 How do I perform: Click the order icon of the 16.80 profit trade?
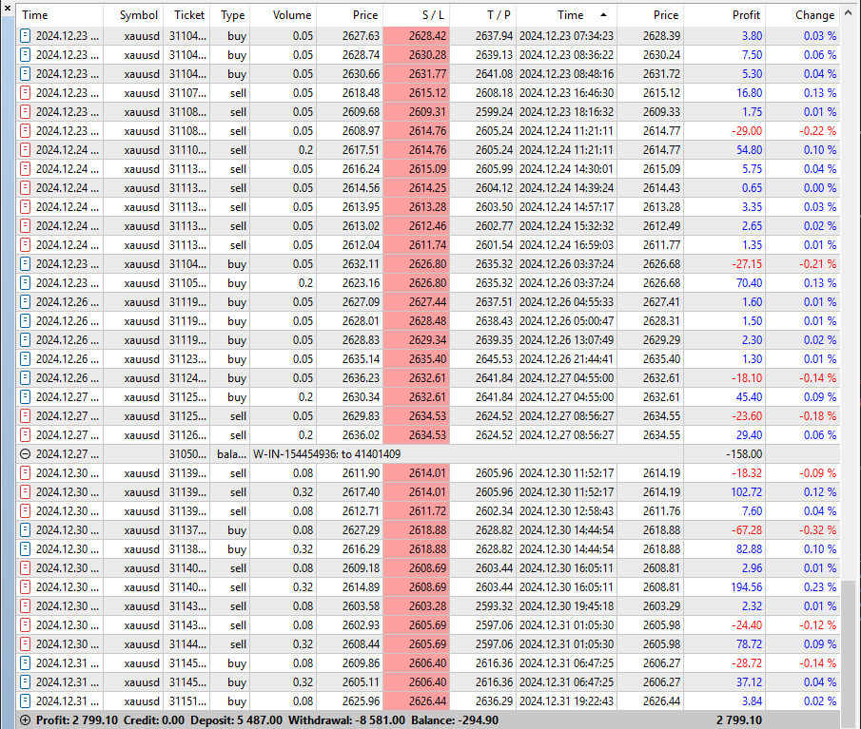[x=26, y=93]
